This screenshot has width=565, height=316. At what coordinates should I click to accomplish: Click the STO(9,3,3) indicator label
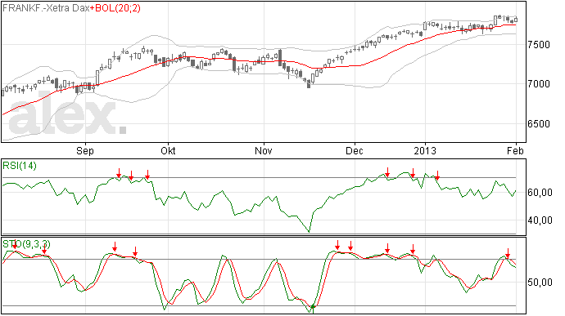[26, 244]
